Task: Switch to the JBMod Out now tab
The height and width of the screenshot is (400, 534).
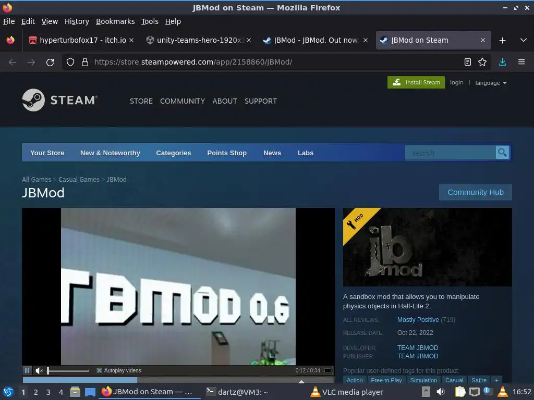Action: [x=315, y=40]
